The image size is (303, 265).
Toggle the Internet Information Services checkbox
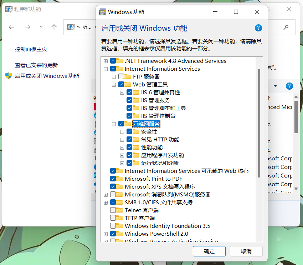pyautogui.click(x=113, y=69)
